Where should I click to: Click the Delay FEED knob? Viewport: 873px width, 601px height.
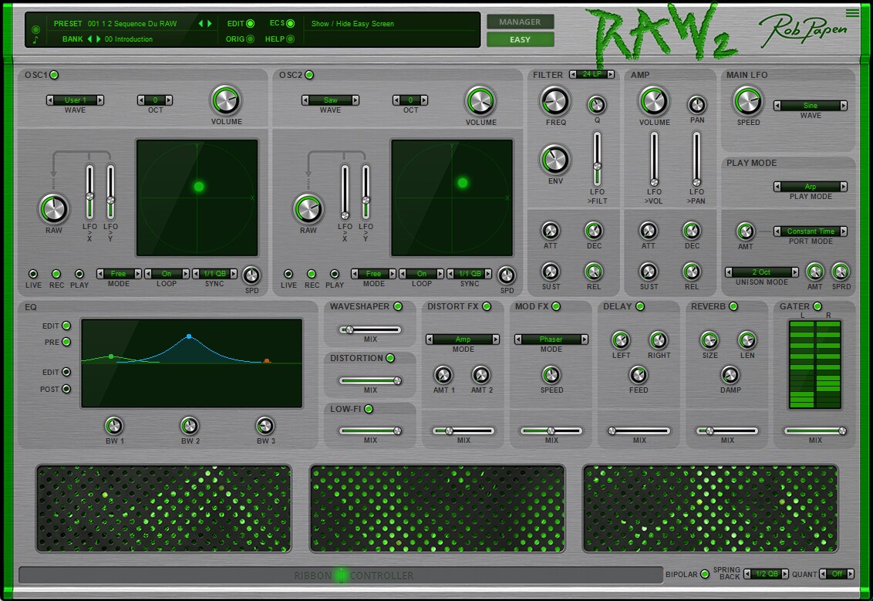pyautogui.click(x=638, y=375)
